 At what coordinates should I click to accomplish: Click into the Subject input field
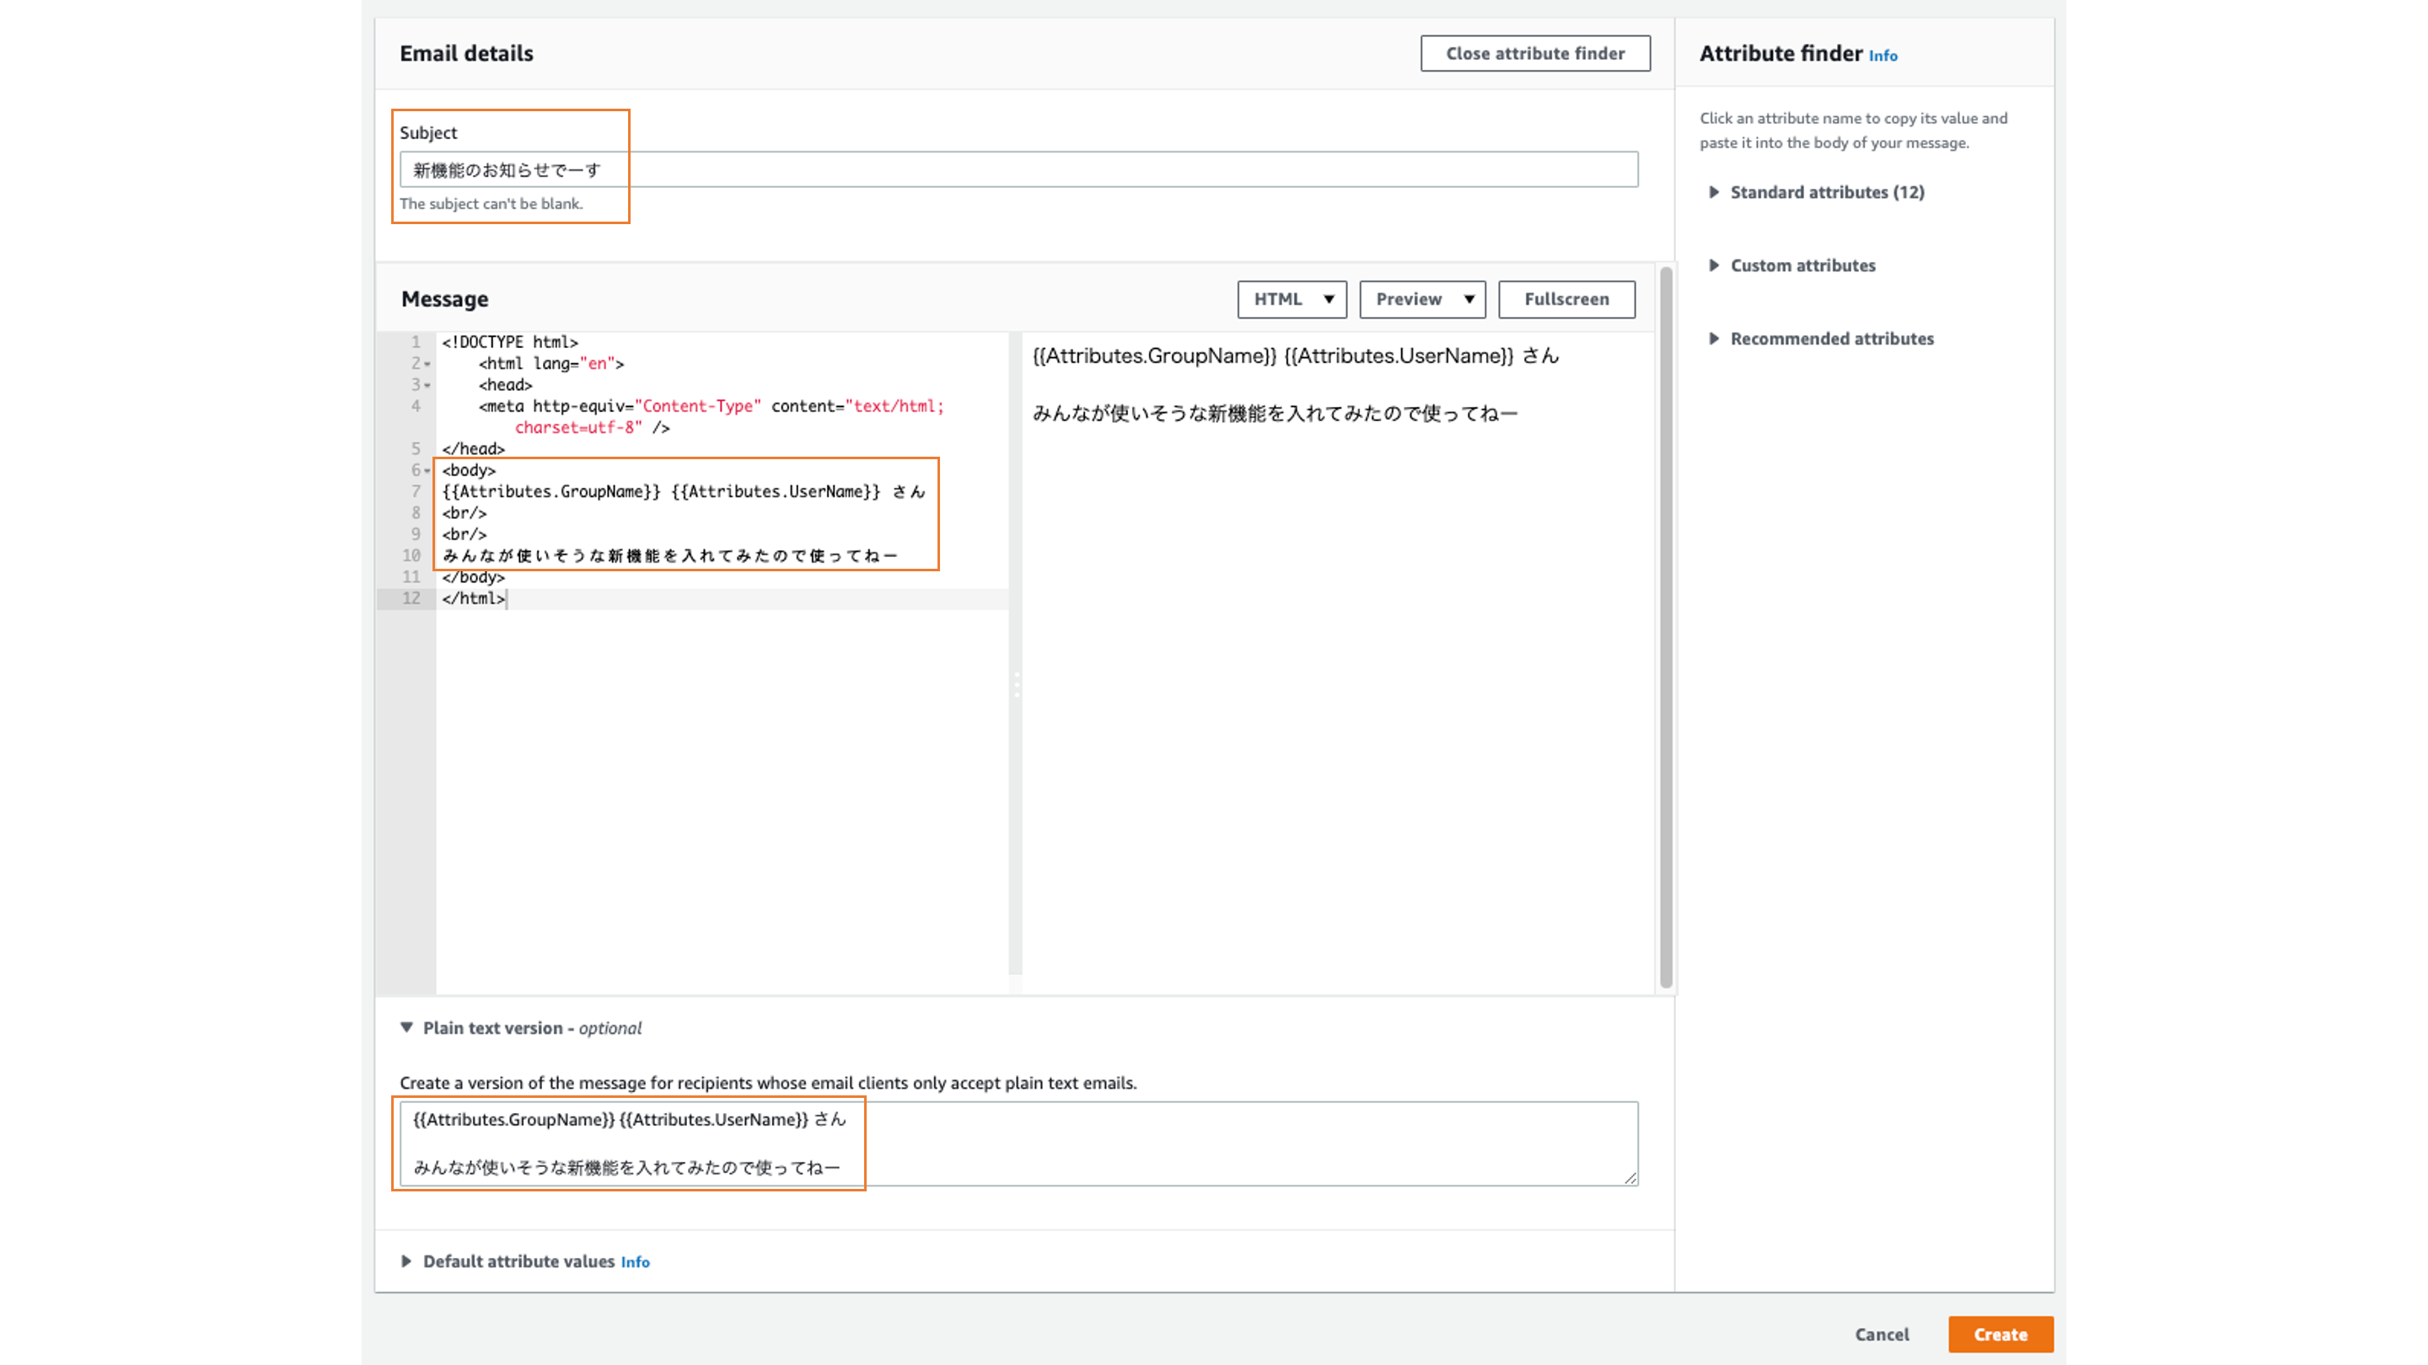[1018, 169]
